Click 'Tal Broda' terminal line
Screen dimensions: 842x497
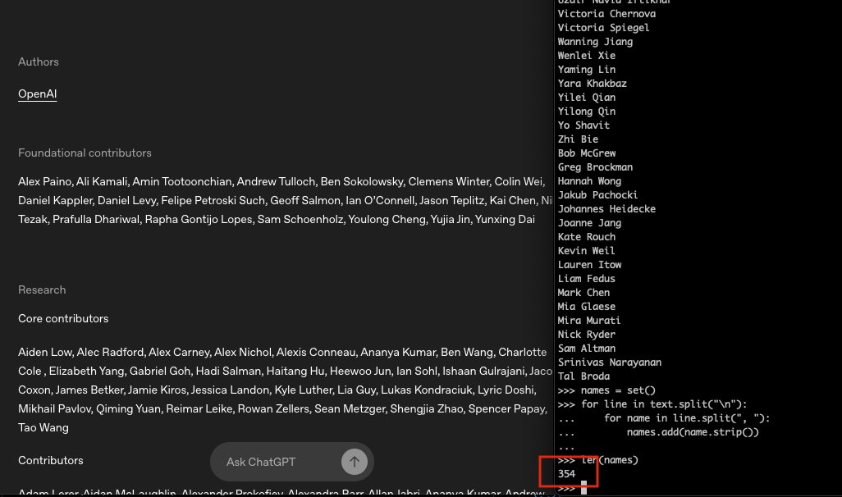(583, 376)
